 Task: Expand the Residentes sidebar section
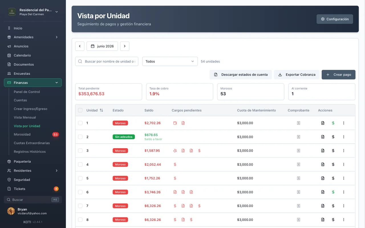33,170
